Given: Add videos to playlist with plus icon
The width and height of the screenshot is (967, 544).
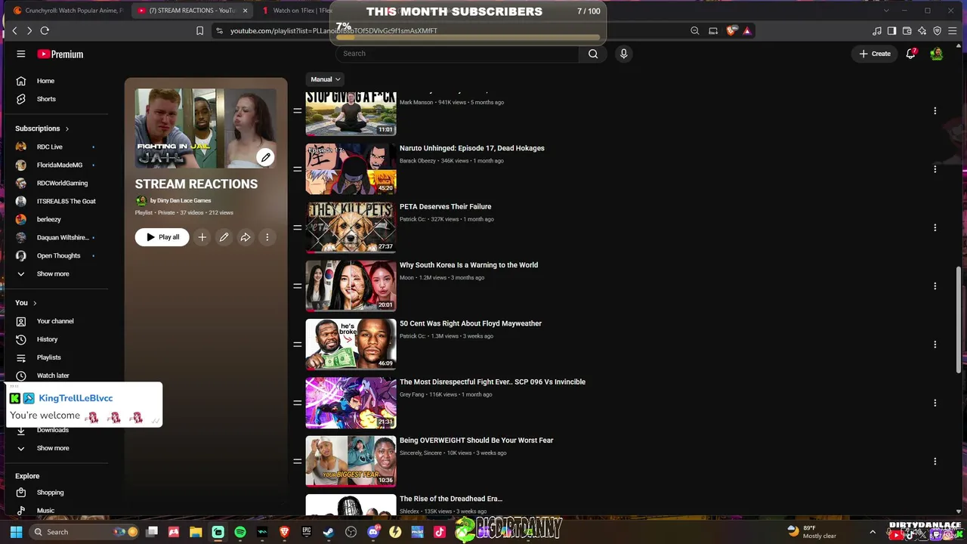Looking at the screenshot, I should [202, 237].
